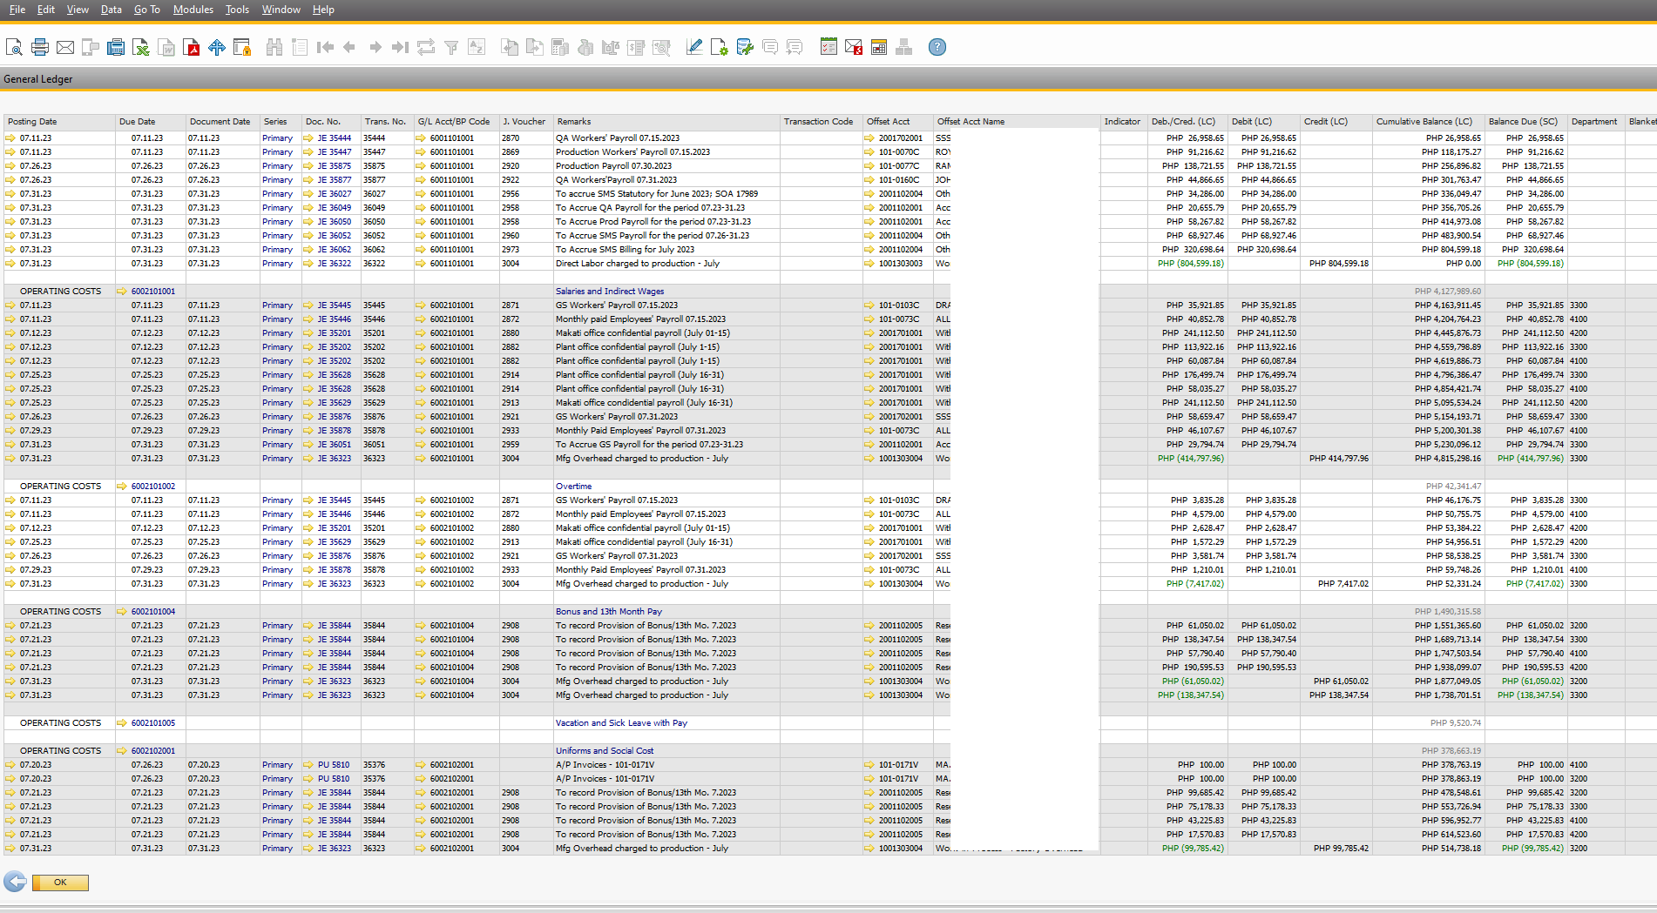Go to previous record arrow icon
Screen dimensions: 1657x913
click(x=349, y=47)
